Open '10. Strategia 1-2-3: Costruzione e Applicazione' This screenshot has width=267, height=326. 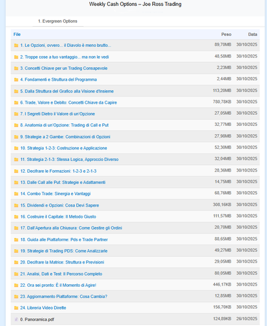pyautogui.click(x=64, y=148)
